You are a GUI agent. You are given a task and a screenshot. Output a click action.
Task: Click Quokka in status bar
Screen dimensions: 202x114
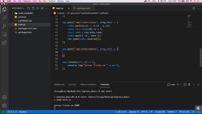click(x=23, y=112)
